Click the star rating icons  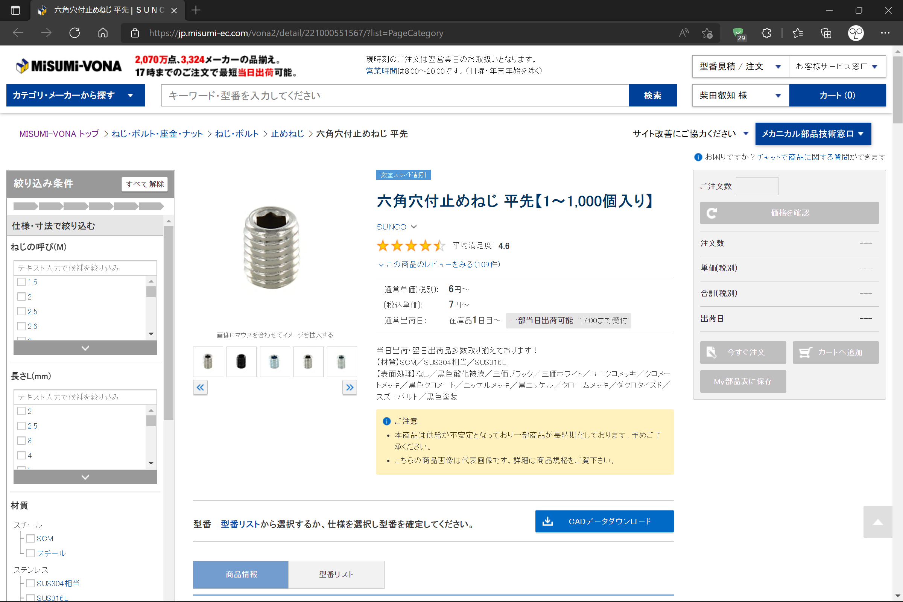tap(411, 246)
